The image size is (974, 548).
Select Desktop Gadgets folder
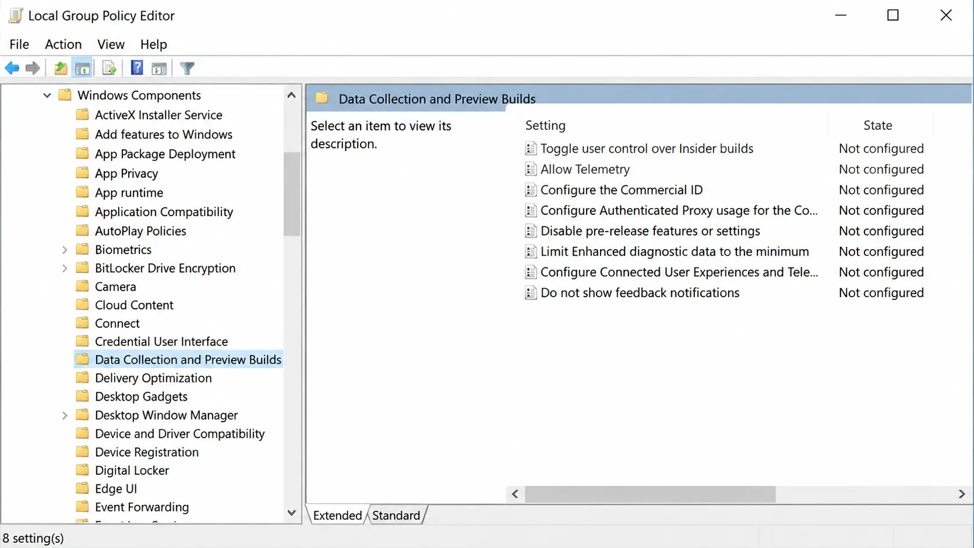tap(141, 397)
